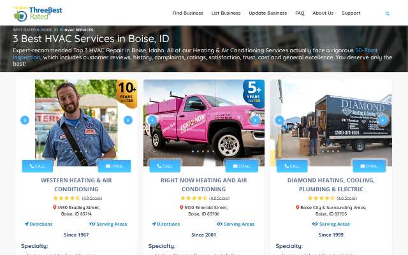Get Directions to Right Now Heating
The image size is (408, 255).
[x=166, y=224]
